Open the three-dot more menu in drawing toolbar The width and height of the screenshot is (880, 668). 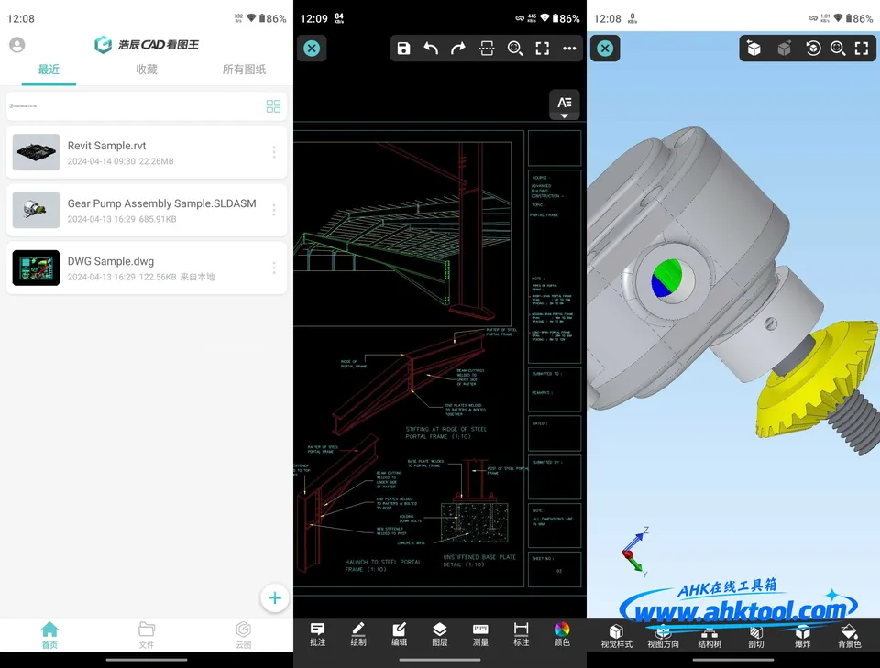(x=569, y=49)
